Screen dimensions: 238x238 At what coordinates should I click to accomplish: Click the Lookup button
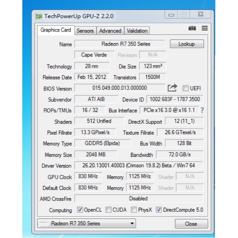click(x=187, y=44)
